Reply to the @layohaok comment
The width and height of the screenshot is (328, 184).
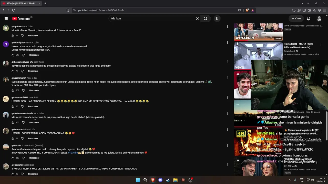33,36
